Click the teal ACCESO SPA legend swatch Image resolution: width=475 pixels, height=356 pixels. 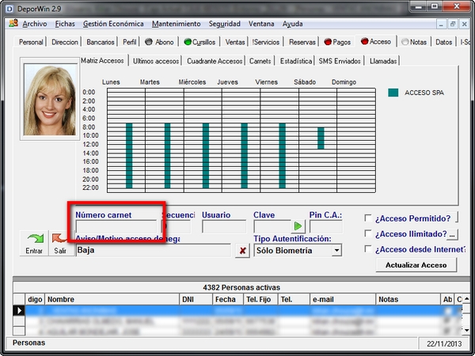[x=393, y=93]
